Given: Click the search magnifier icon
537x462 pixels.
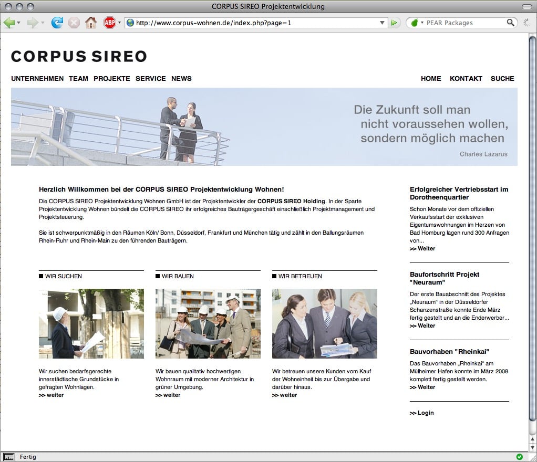Looking at the screenshot, I should tap(511, 23).
